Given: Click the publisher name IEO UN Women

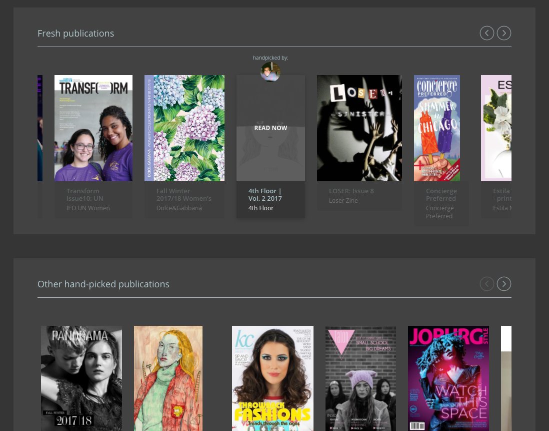Looking at the screenshot, I should 88,208.
